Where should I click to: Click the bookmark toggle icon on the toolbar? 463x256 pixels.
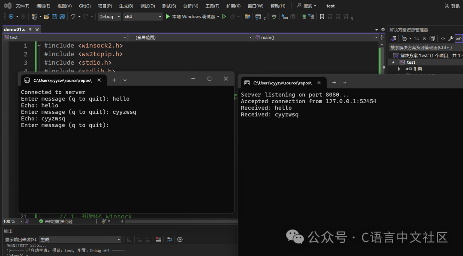point(322,16)
